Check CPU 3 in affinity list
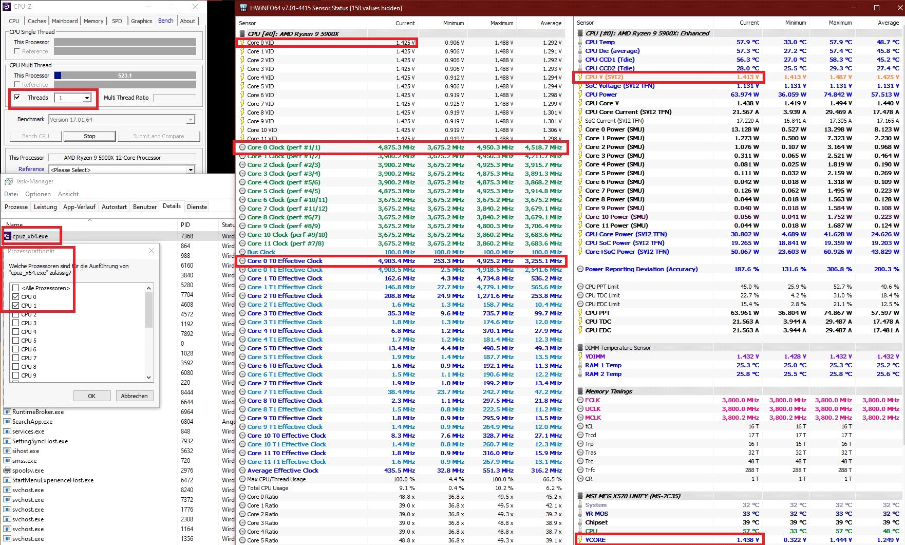Image resolution: width=905 pixels, height=545 pixels. 16,323
